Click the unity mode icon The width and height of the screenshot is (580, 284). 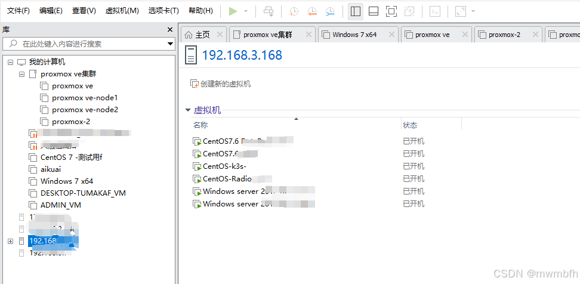(409, 11)
